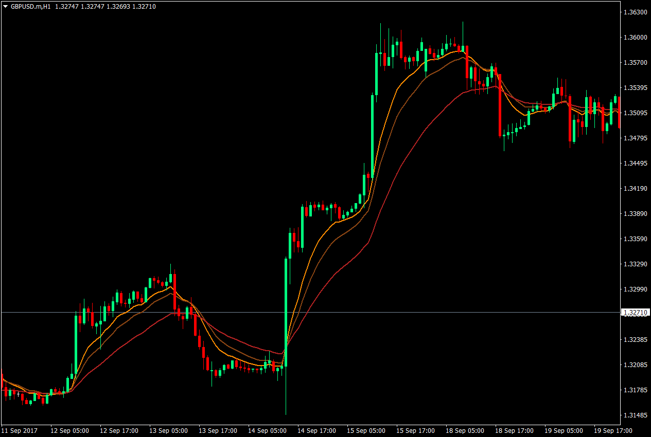Click the 1.36300 price axis label

(635, 11)
